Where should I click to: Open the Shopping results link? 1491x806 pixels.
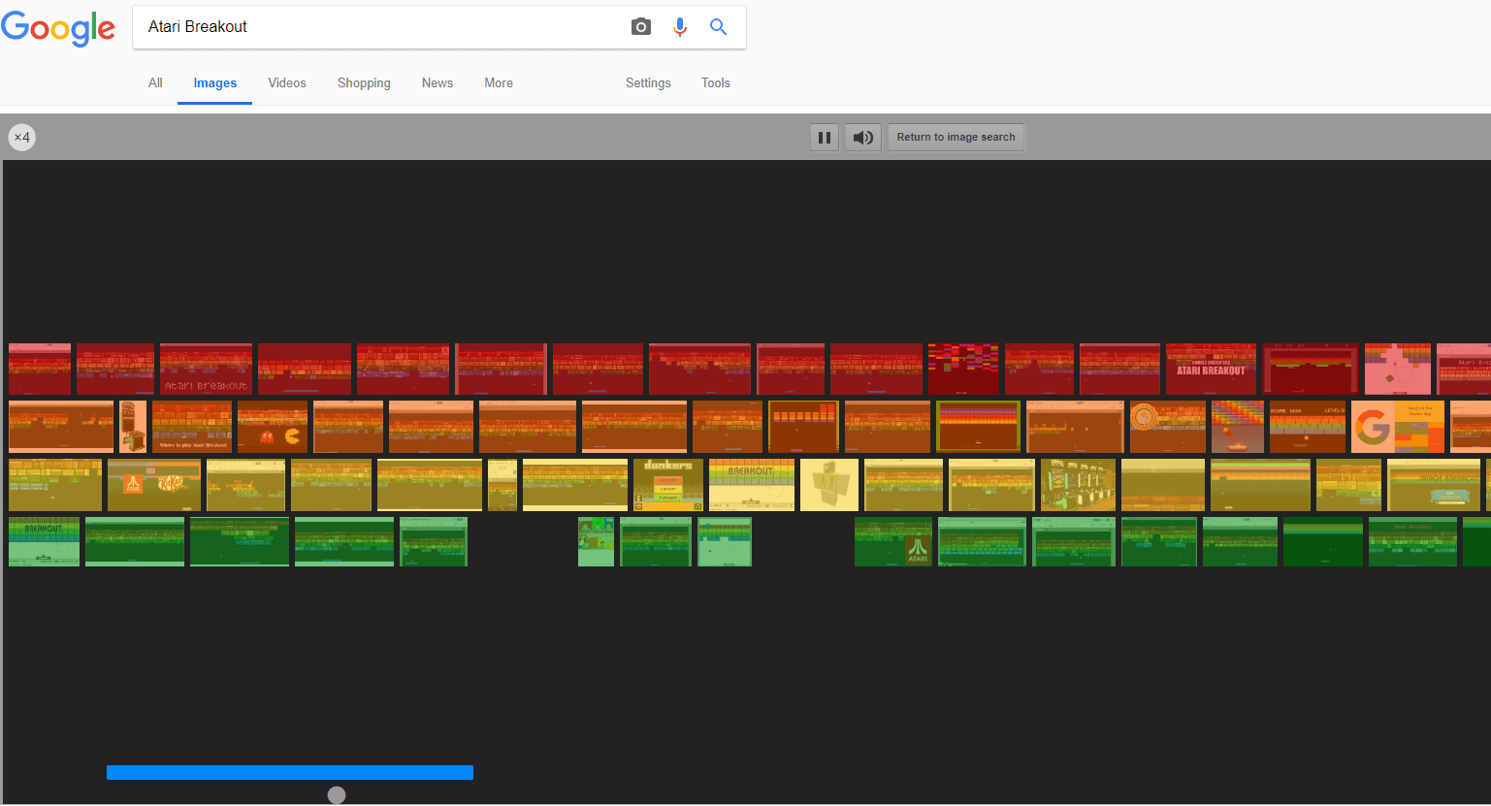363,82
